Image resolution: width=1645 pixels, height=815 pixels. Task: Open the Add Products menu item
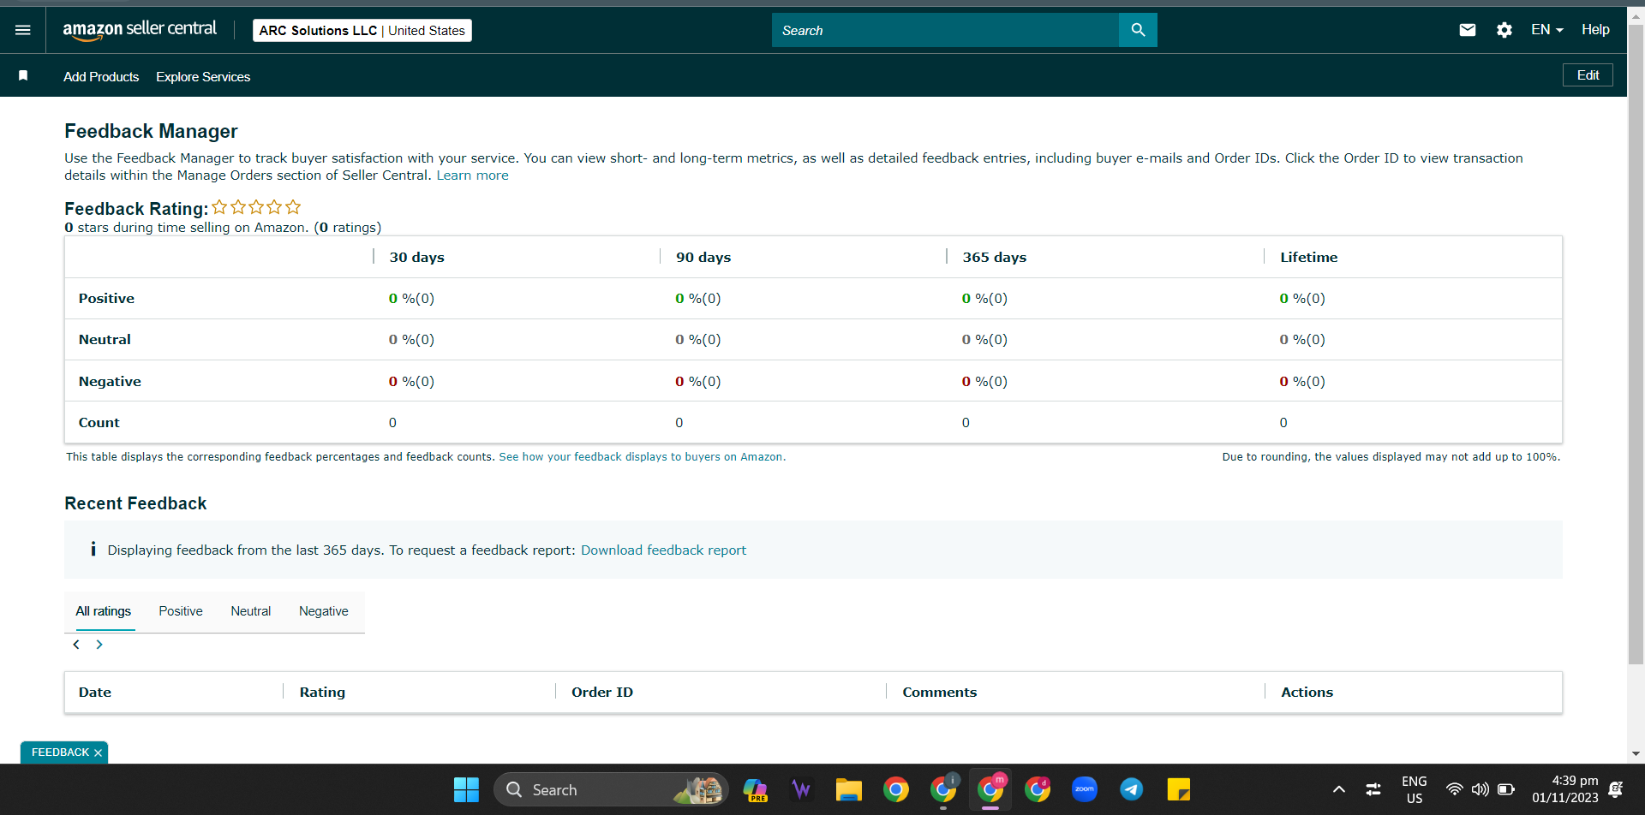tap(101, 77)
